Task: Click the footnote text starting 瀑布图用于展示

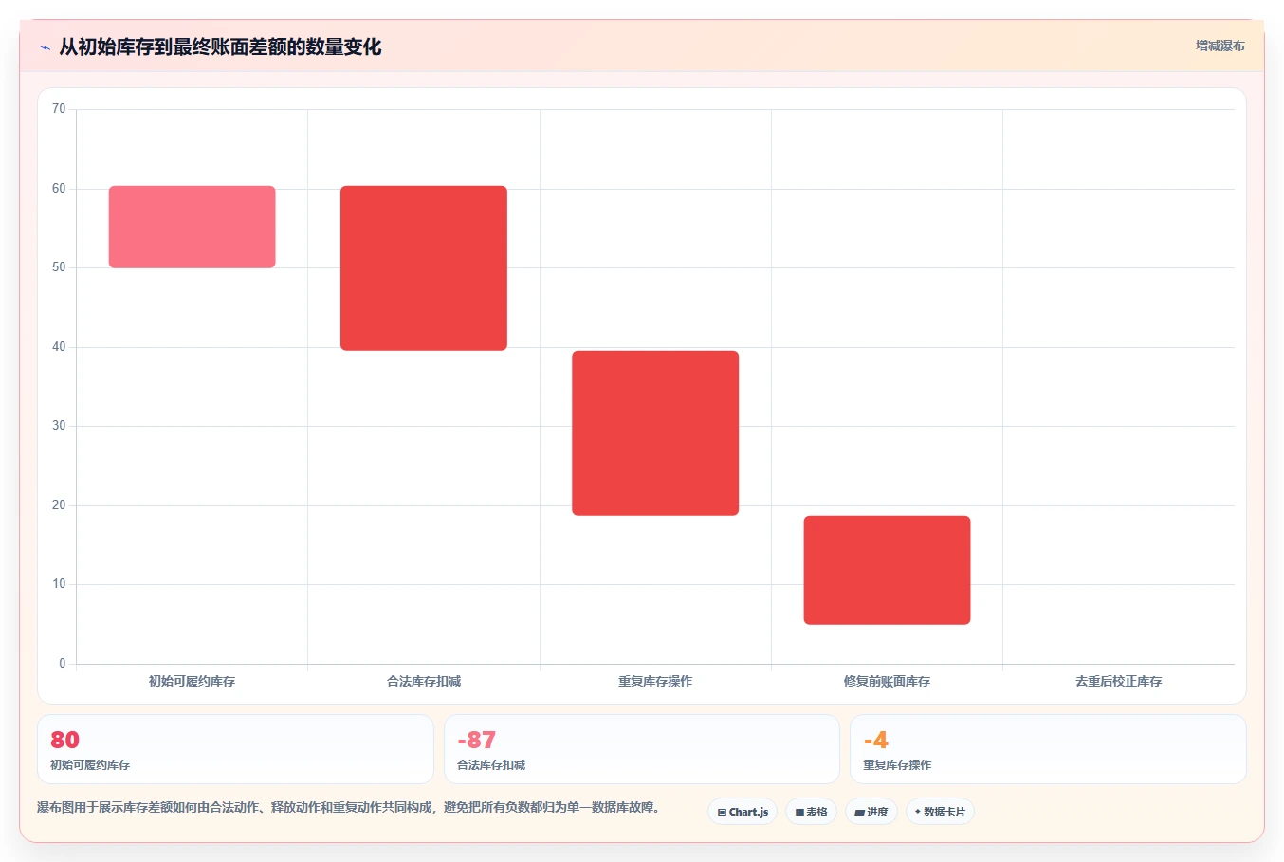Action: 348,808
